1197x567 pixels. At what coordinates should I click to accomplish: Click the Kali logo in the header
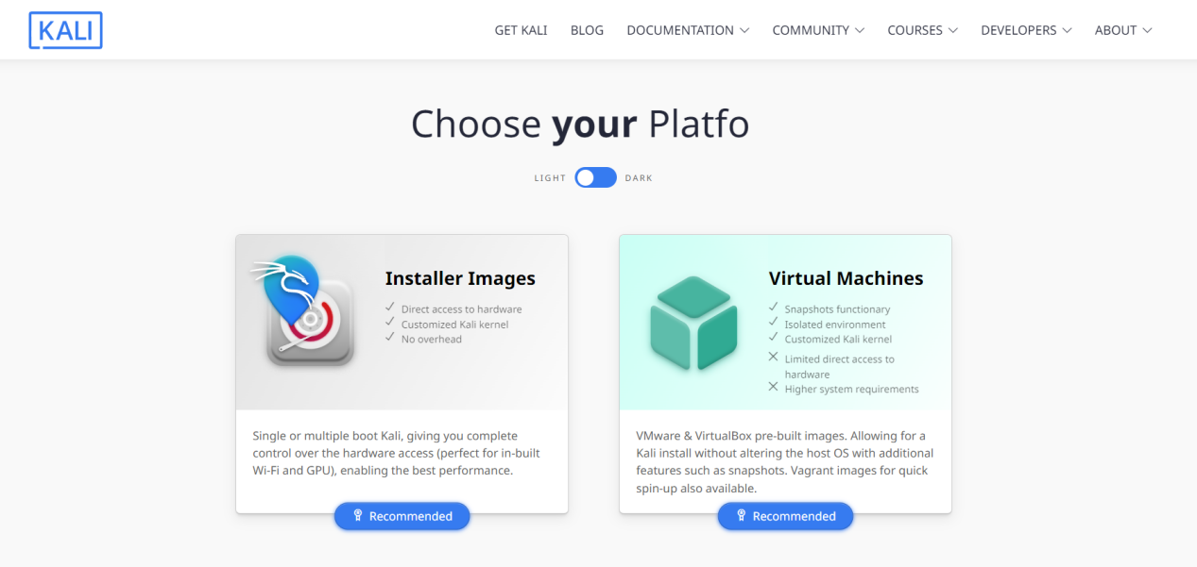65,30
